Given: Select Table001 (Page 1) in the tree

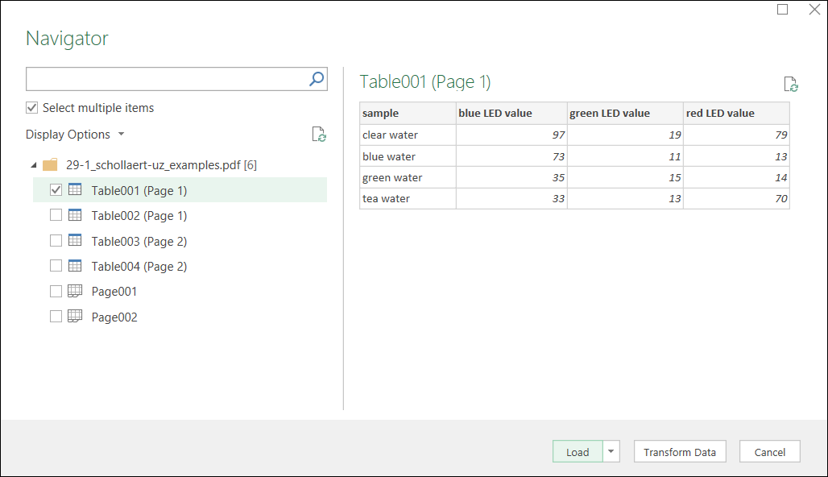Looking at the screenshot, I should coord(139,191).
